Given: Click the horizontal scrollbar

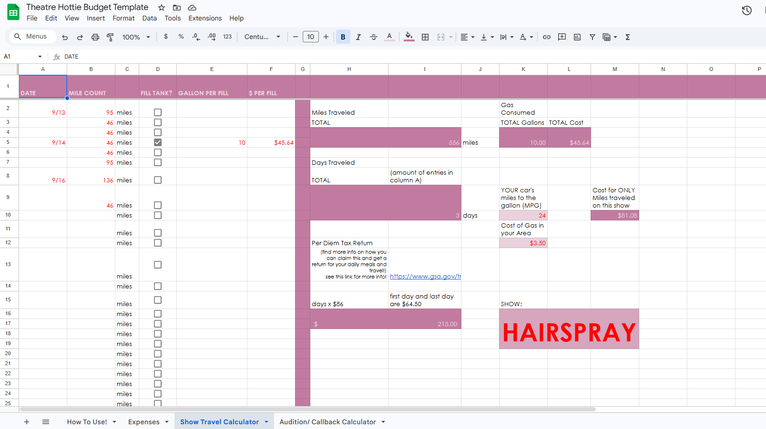Looking at the screenshot, I should coord(307,409).
